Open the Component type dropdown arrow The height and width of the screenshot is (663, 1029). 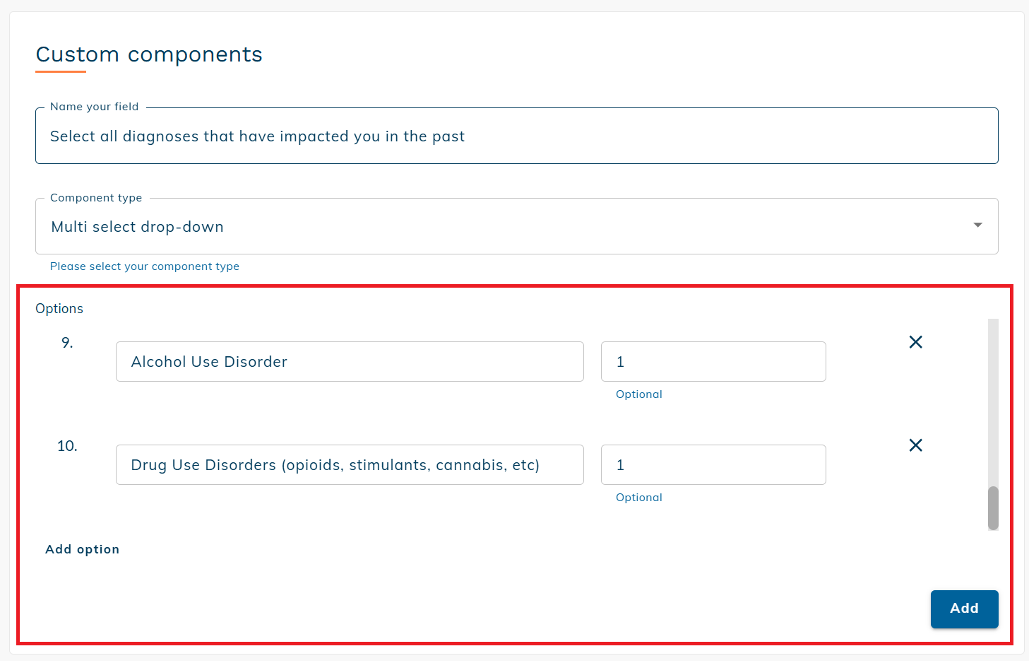click(977, 225)
